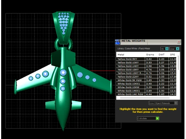Click grams value 5.52 for 22KY
Image resolution: width=186 pixels, height=139 pixels.
pos(149,76)
